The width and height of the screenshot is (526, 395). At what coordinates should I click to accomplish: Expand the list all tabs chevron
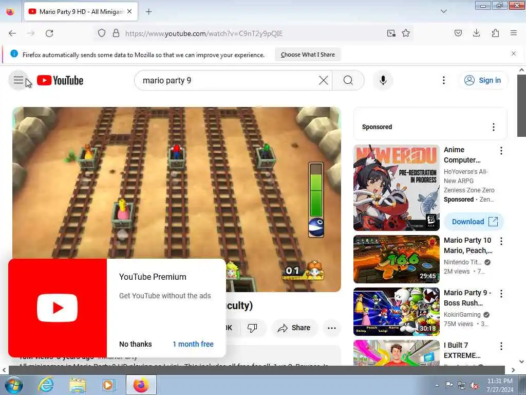(x=443, y=11)
